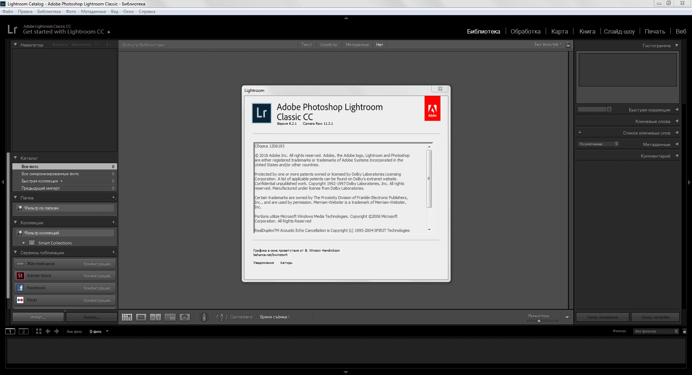
Task: Select main window display button 1
Action: pos(10,331)
